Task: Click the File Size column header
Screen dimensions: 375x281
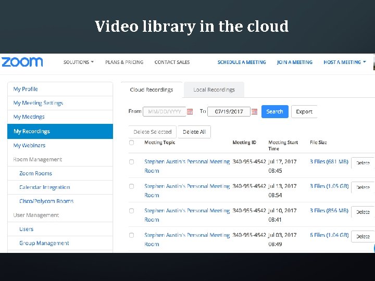Action: 318,143
